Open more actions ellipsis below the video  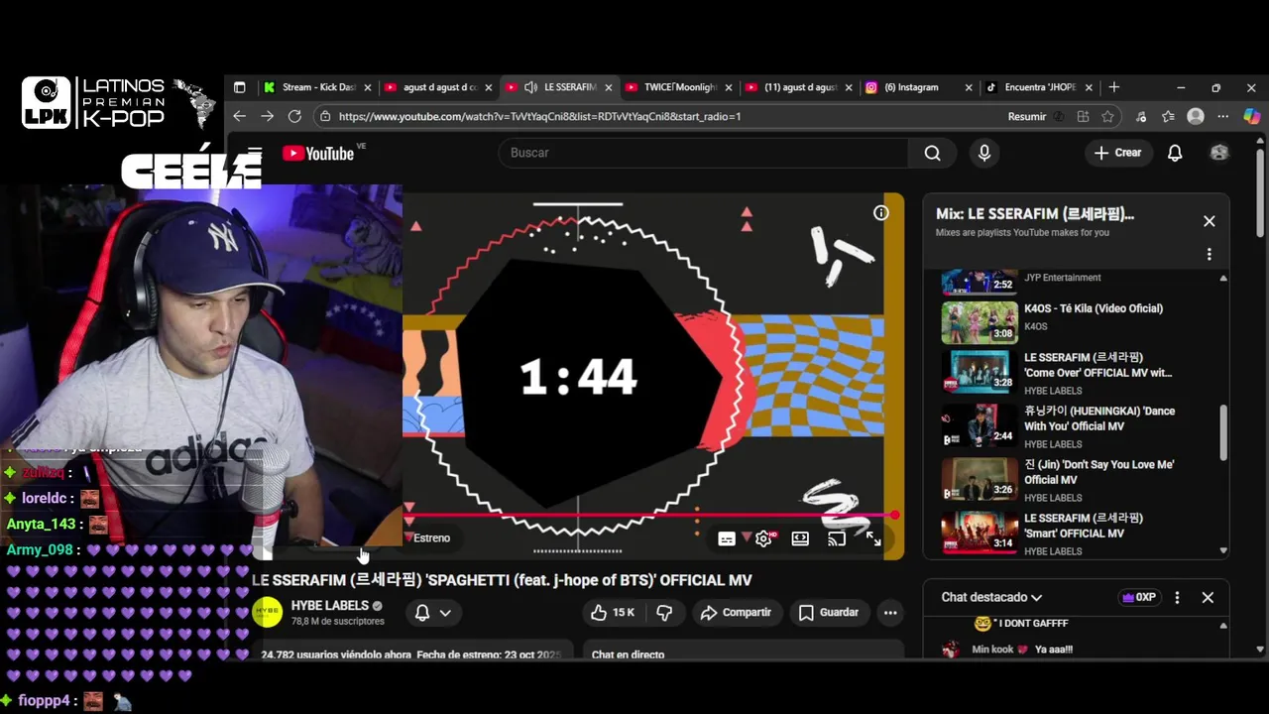(890, 613)
